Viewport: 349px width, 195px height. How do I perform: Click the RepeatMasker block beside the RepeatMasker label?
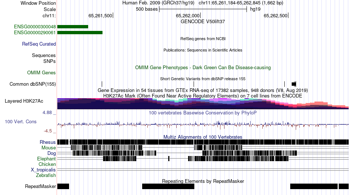click(63, 186)
